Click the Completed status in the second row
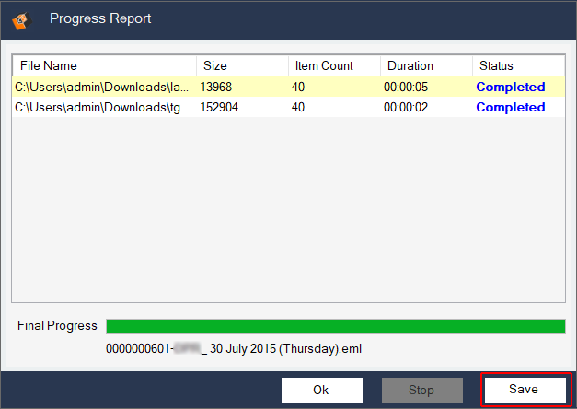 tap(510, 107)
